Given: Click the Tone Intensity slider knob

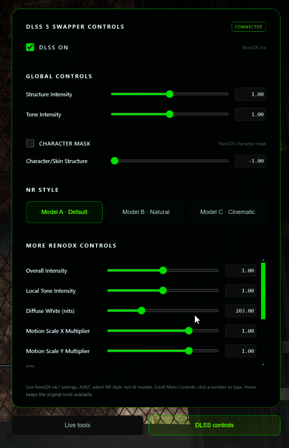Looking at the screenshot, I should pyautogui.click(x=170, y=114).
